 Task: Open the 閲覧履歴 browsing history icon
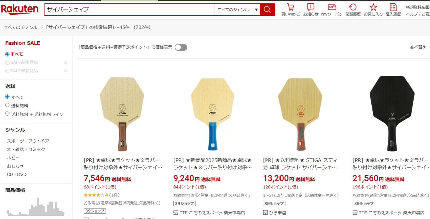tap(353, 10)
